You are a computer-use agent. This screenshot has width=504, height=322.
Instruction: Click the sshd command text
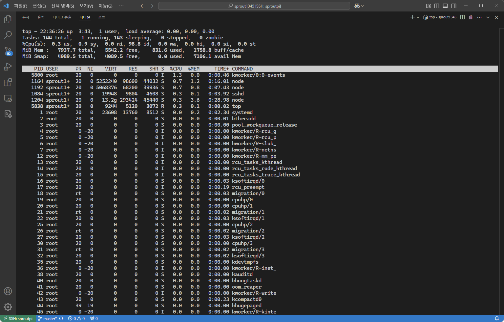238,94
